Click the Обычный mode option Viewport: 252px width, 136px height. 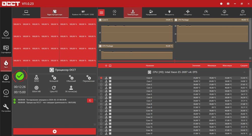pos(71,78)
